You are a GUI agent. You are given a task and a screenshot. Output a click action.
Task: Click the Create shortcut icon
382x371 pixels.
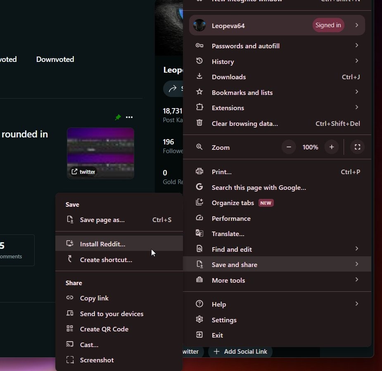click(x=70, y=259)
